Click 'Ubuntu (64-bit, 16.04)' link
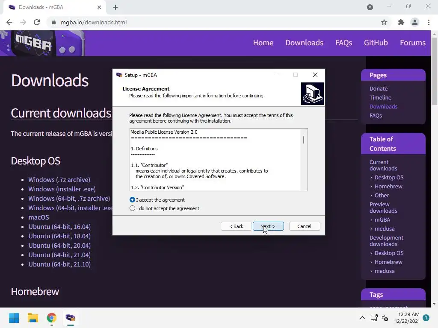This screenshot has height=328, width=438. point(59,227)
